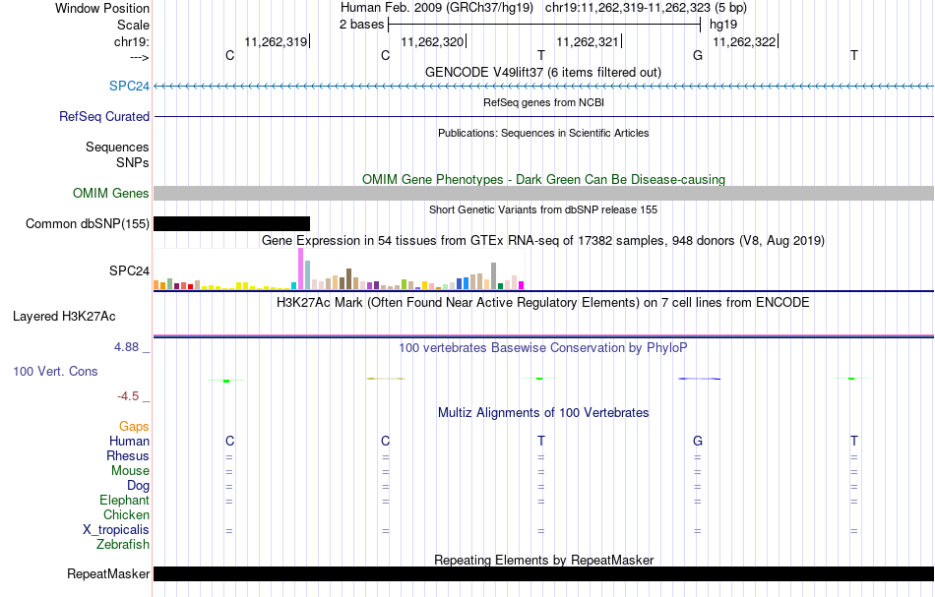Open the RefSeq Curated track label
The width and height of the screenshot is (935, 597).
103,116
